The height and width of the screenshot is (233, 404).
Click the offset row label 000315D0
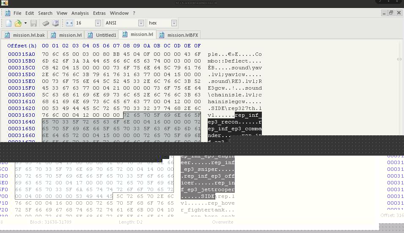coord(22,75)
